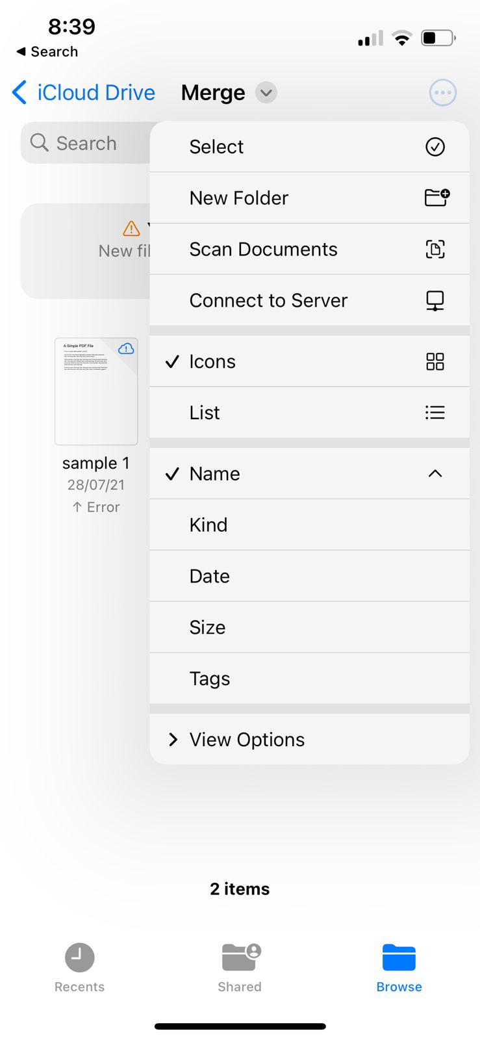The image size is (480, 1040).
Task: Tap the circled ellipsis button top right
Action: click(x=443, y=92)
